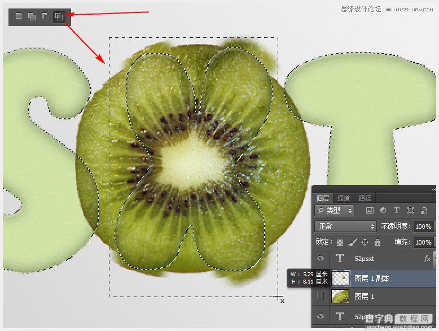Switch to the 路径 tab
This screenshot has width=439, height=331.
[365, 198]
